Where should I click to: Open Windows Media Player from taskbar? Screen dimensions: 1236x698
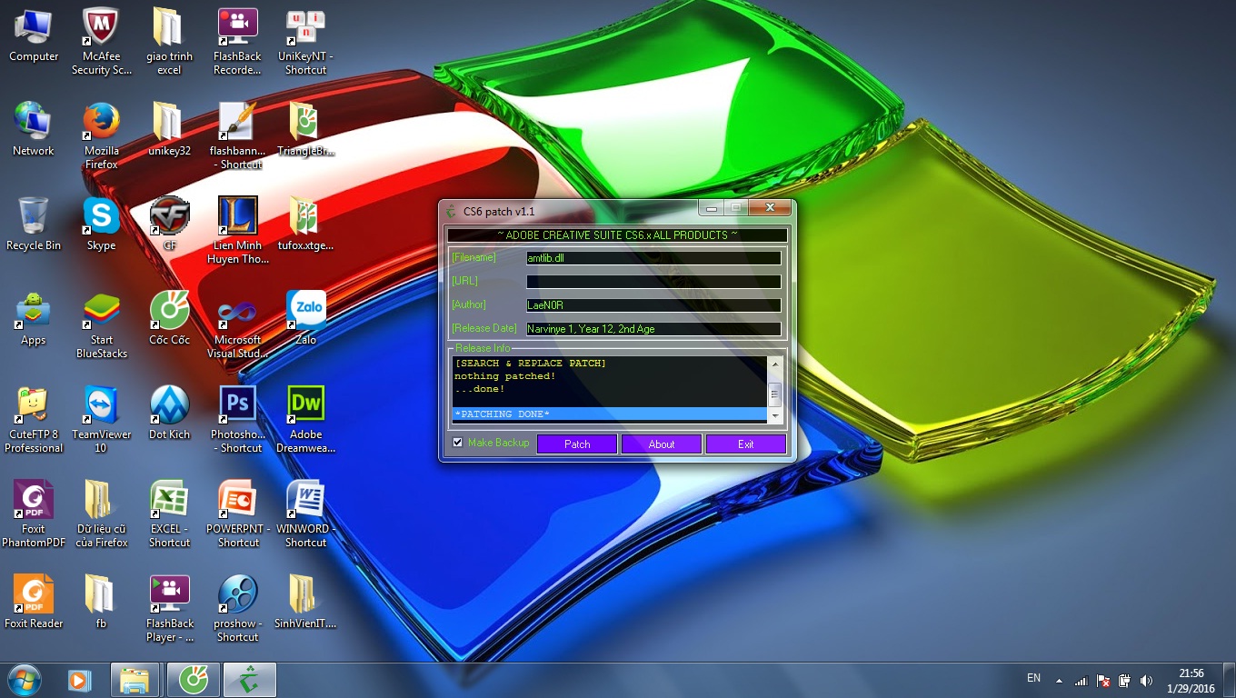(x=79, y=680)
